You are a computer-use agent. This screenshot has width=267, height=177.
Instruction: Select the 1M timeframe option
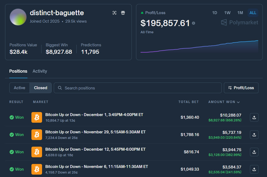[240, 13]
